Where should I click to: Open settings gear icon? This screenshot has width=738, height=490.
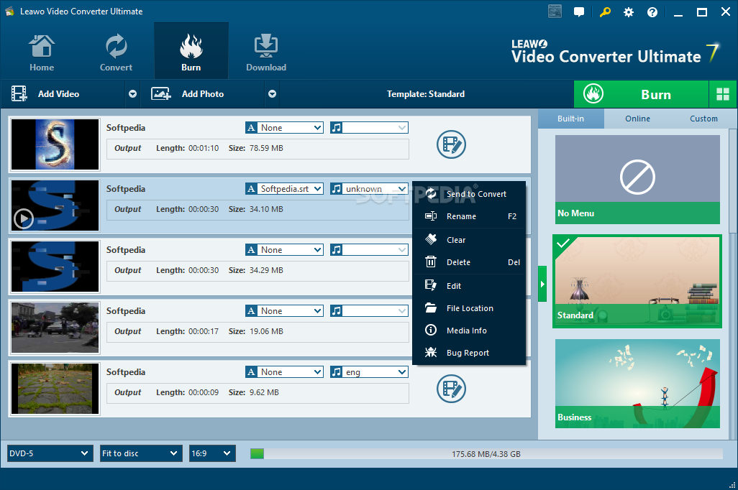629,12
